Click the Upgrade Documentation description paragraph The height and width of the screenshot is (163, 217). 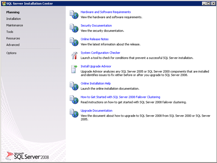145,117
